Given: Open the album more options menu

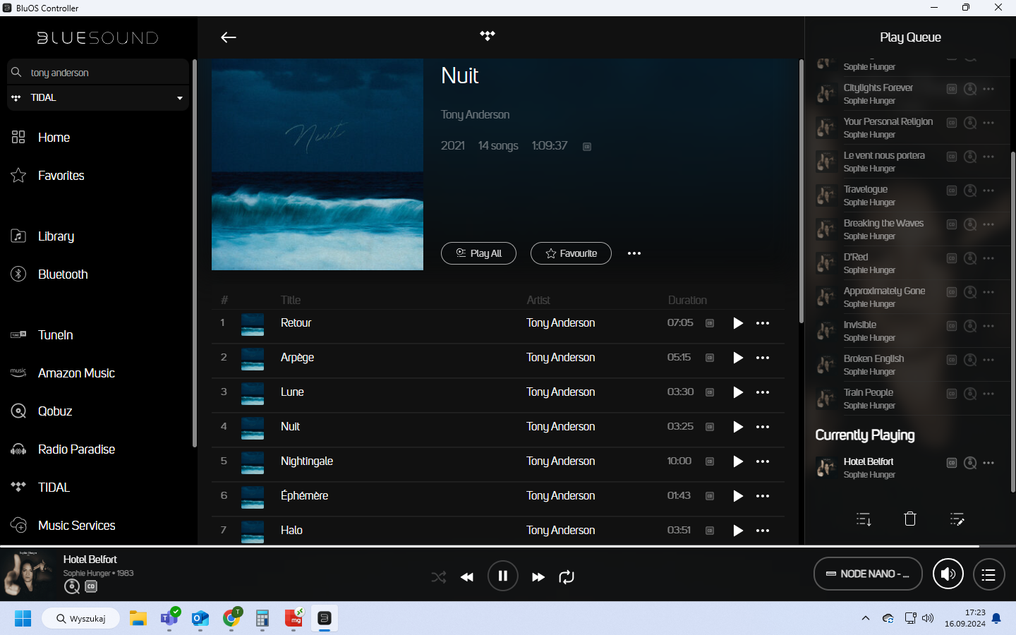Looking at the screenshot, I should click(634, 253).
